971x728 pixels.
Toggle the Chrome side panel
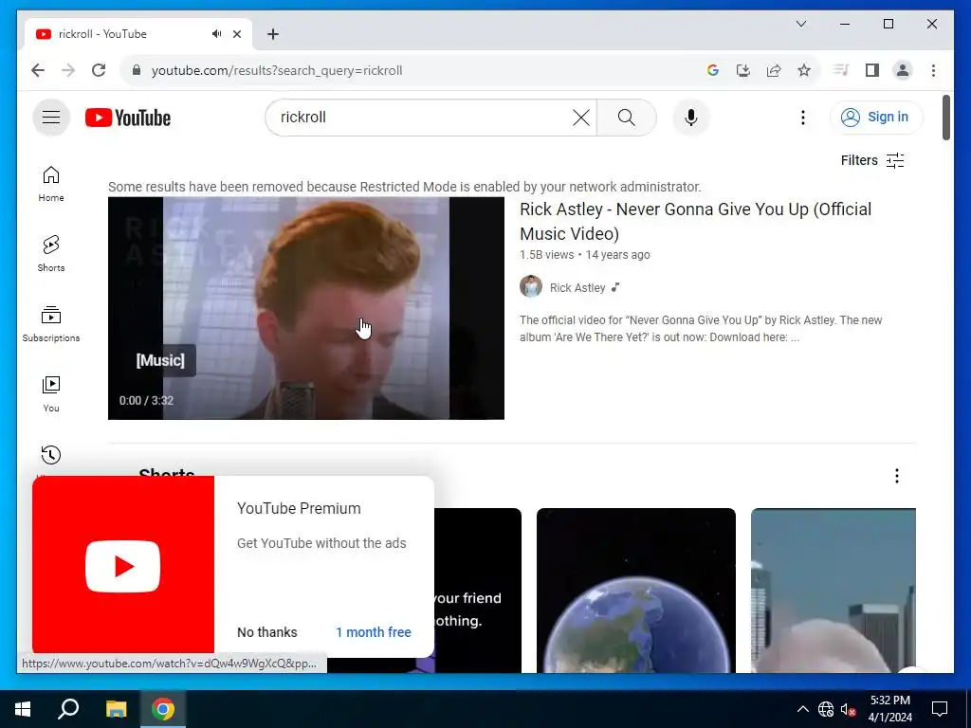pos(872,70)
